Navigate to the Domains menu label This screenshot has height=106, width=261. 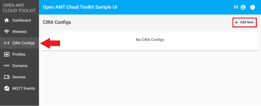(20, 66)
